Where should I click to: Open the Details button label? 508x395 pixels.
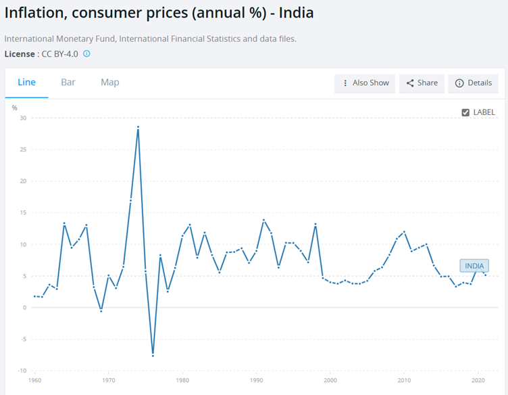[x=480, y=83]
